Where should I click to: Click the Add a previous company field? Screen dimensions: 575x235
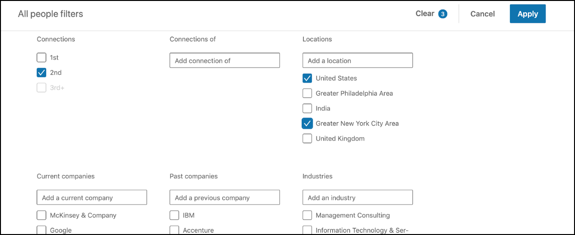(225, 197)
